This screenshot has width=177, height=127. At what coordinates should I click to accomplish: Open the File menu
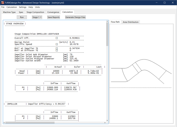[3, 7]
